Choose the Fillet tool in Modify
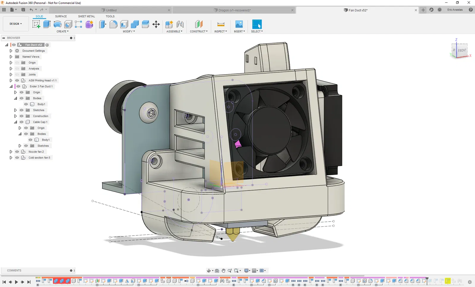 (113, 24)
